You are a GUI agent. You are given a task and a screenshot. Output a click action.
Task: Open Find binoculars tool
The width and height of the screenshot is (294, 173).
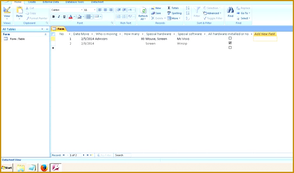click(x=230, y=10)
